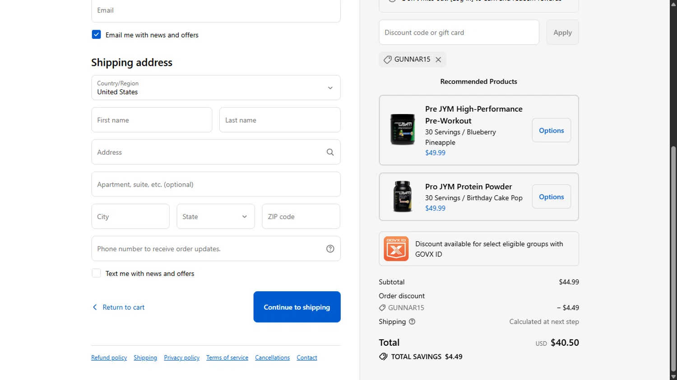Open the phone number help icon
The width and height of the screenshot is (677, 380).
[330, 249]
